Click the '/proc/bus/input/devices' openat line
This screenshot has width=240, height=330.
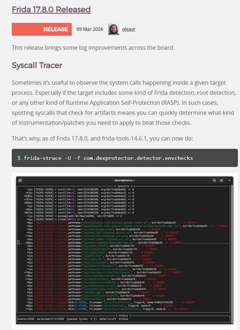tap(107, 309)
